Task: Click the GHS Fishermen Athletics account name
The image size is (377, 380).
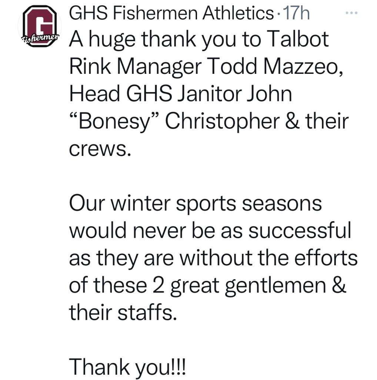Action: [171, 14]
